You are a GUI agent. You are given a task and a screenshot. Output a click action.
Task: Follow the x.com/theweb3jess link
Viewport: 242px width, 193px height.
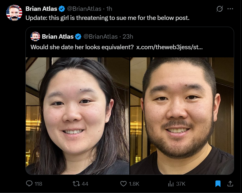169,47
